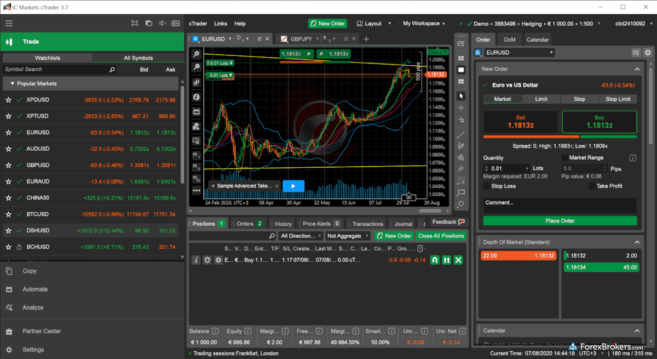Click the Sell 1.18132 button

[521, 122]
